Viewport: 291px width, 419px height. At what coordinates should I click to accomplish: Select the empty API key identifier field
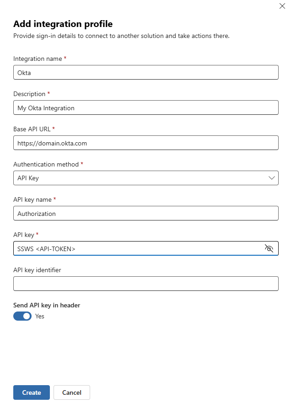146,284
